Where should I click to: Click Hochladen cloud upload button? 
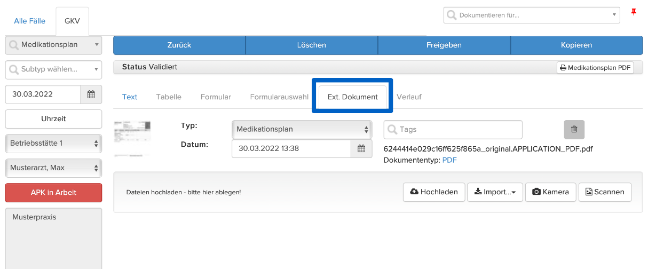pyautogui.click(x=434, y=192)
